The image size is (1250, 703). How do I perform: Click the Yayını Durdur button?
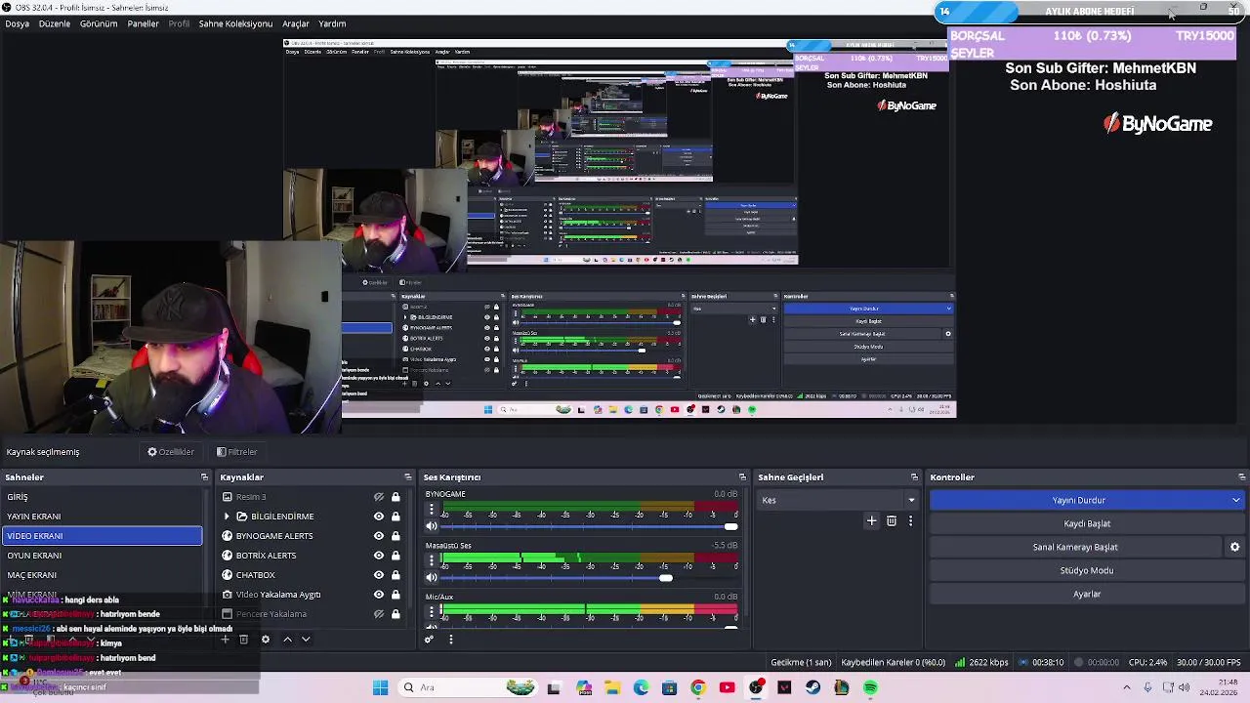coord(1078,500)
